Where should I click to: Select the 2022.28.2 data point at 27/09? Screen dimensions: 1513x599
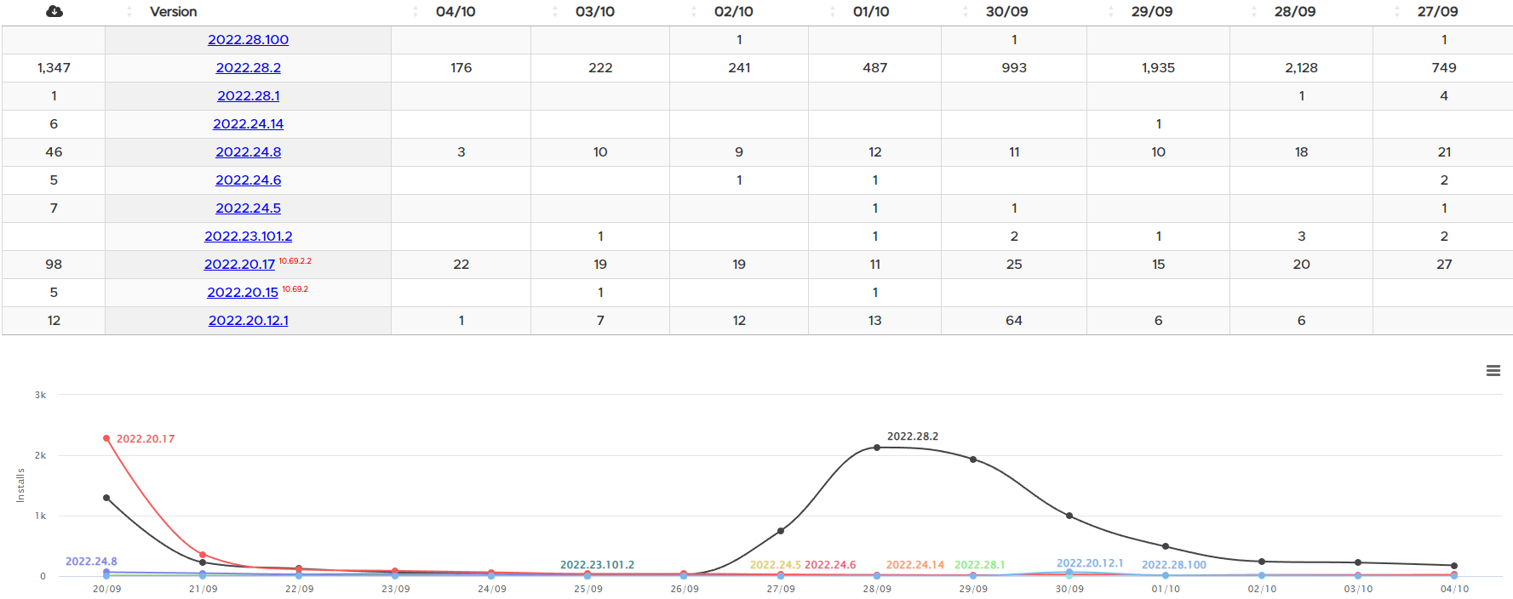pos(781,531)
